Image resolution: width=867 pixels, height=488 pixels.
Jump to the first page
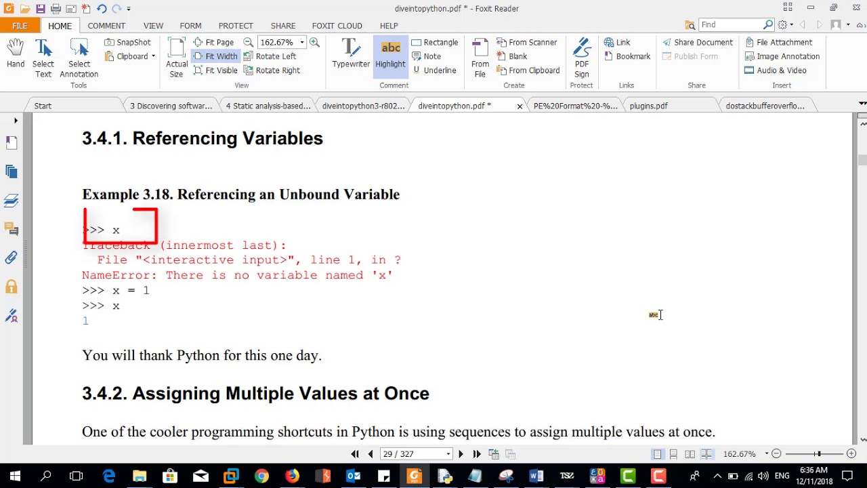coord(355,454)
